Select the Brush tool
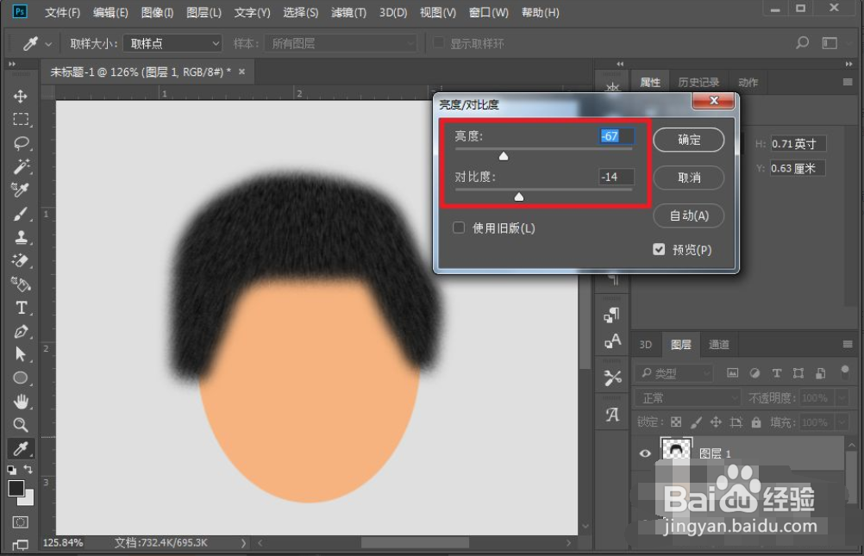The height and width of the screenshot is (556, 864). [21, 214]
